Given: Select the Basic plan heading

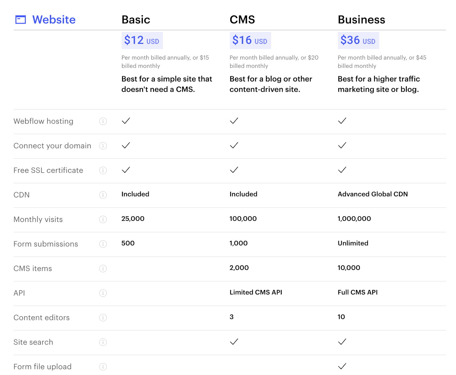Looking at the screenshot, I should click(x=136, y=20).
